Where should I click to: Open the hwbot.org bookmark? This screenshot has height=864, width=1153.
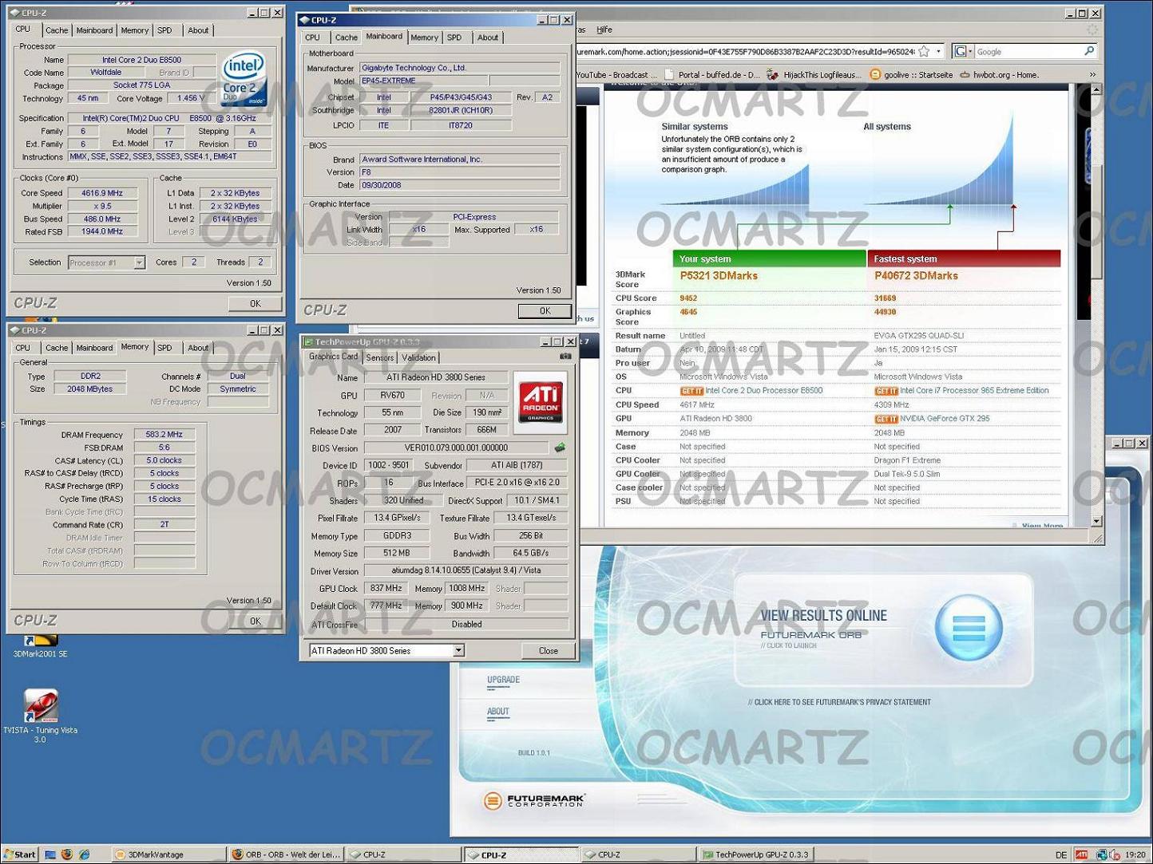(999, 75)
